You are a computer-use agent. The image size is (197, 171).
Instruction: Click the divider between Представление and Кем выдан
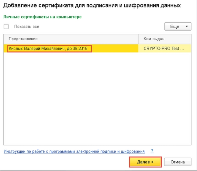pyautogui.click(x=138, y=39)
